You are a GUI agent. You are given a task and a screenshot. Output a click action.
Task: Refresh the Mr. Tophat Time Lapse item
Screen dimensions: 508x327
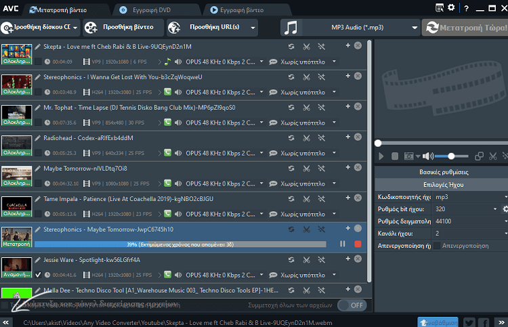(291, 108)
